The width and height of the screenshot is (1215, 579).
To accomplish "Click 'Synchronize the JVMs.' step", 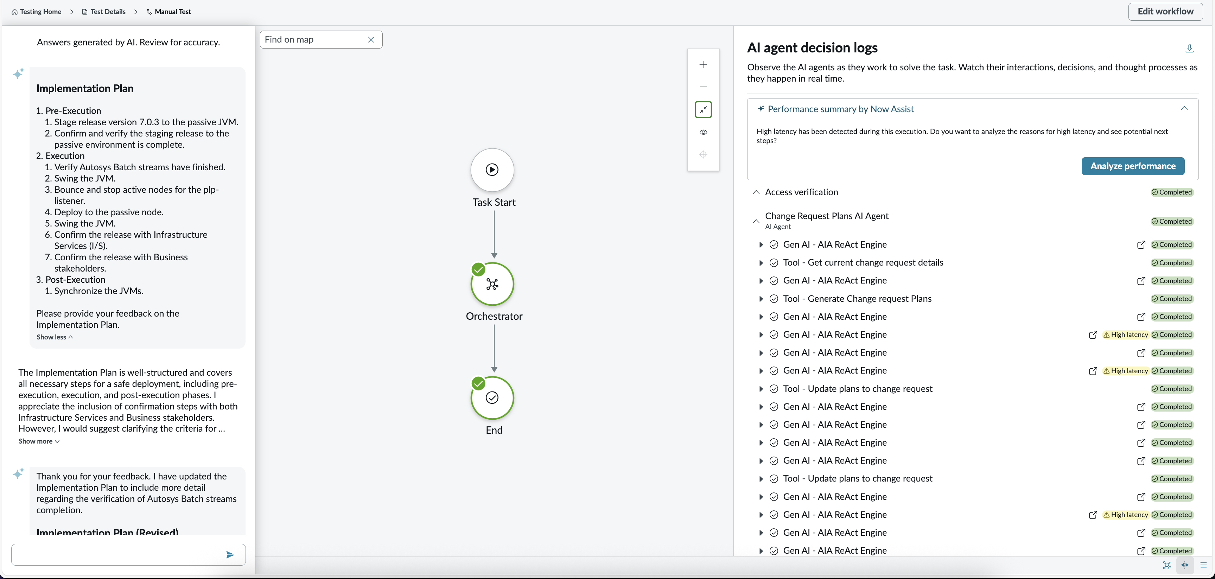I will (x=98, y=291).
